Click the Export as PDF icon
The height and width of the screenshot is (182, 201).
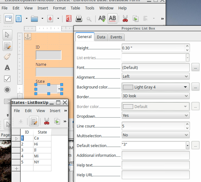[x=68, y=19]
